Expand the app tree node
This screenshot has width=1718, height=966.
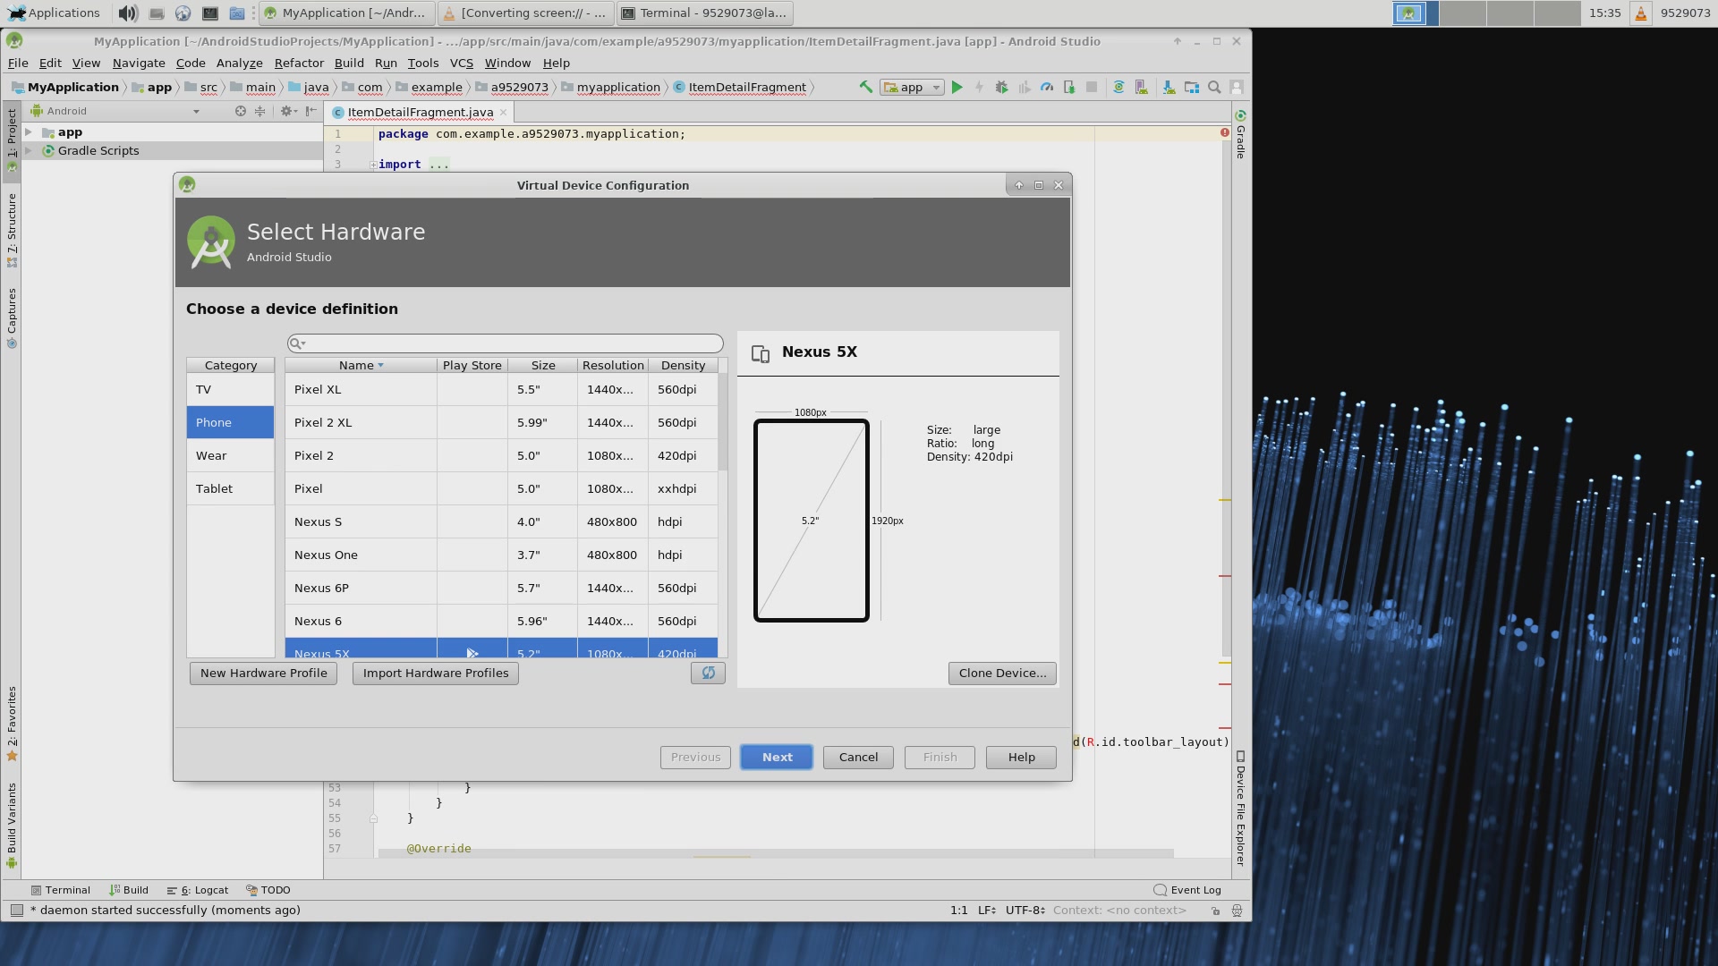click(x=29, y=132)
